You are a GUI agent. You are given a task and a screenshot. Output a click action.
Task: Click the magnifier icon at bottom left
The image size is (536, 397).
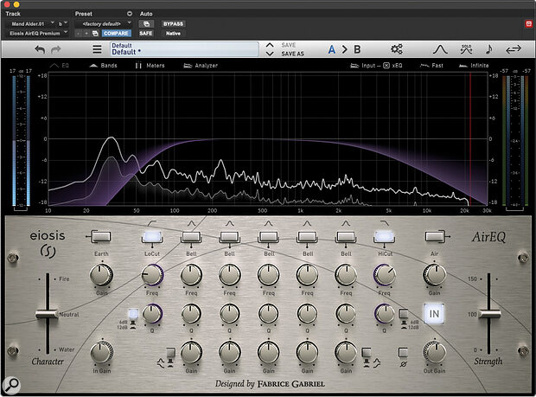[11, 384]
